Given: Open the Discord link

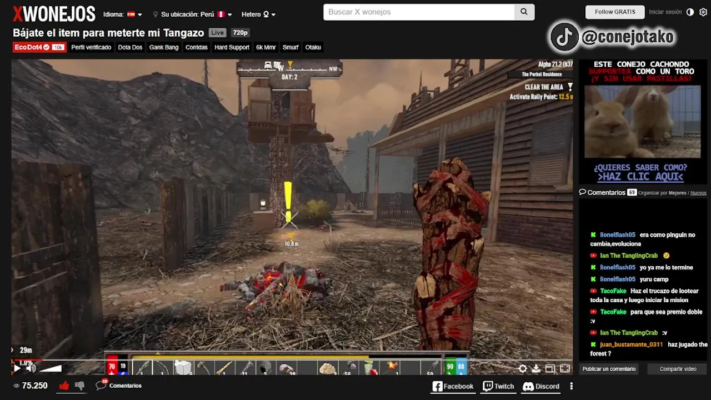Looking at the screenshot, I should tap(541, 386).
